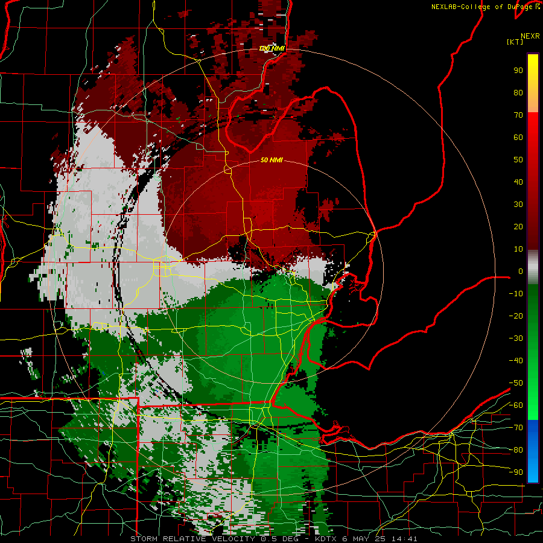Click the -30 value on the velocity scale
The width and height of the screenshot is (543, 543).
click(516, 338)
